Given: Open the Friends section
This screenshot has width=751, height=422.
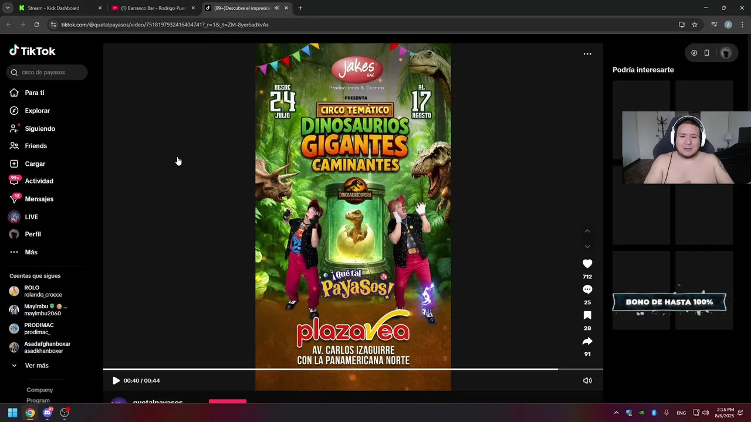Looking at the screenshot, I should (x=28, y=146).
